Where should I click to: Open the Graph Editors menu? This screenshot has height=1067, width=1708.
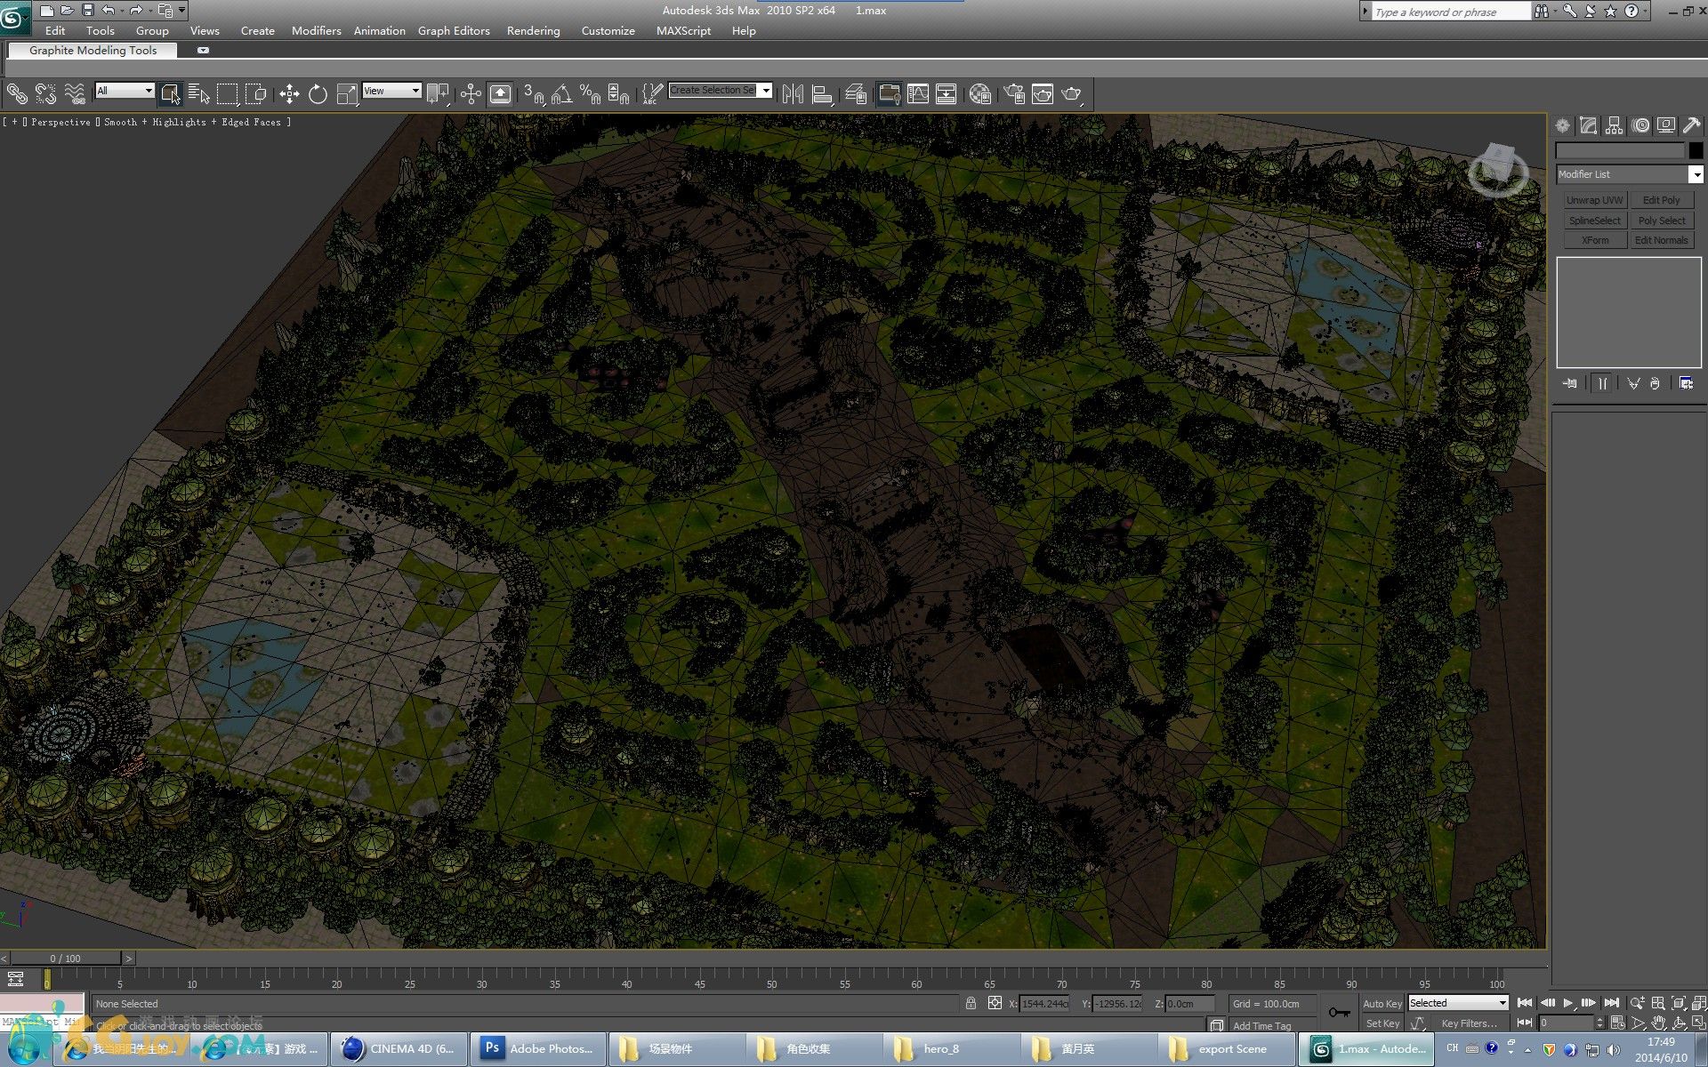[454, 30]
